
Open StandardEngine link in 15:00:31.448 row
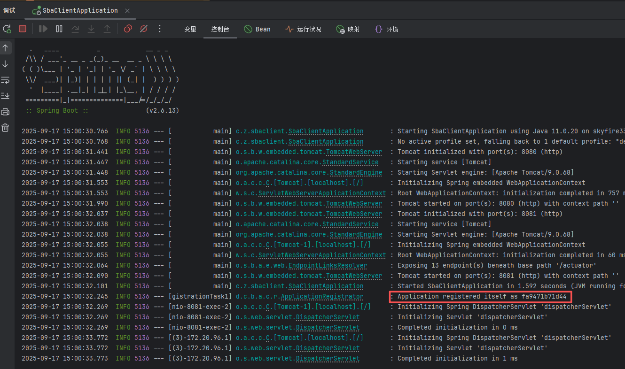click(356, 173)
